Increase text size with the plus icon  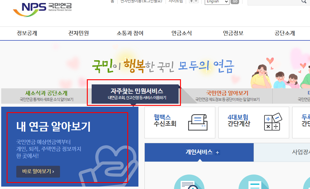[x=191, y=1]
